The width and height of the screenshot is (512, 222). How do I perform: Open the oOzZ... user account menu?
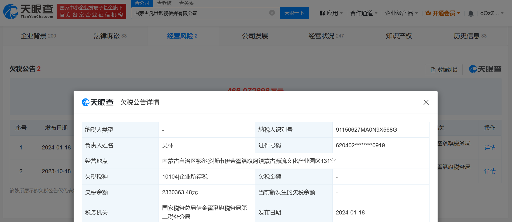[492, 13]
